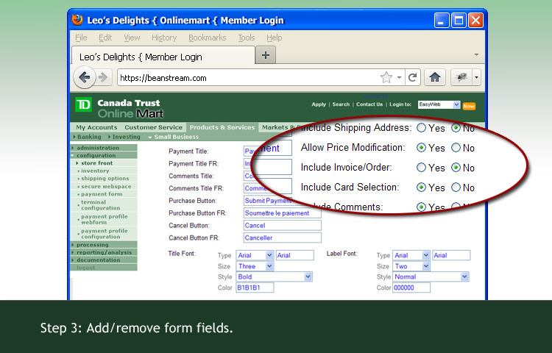The width and height of the screenshot is (552, 353).
Task: Expand administration sidebar section
Action: 104,148
